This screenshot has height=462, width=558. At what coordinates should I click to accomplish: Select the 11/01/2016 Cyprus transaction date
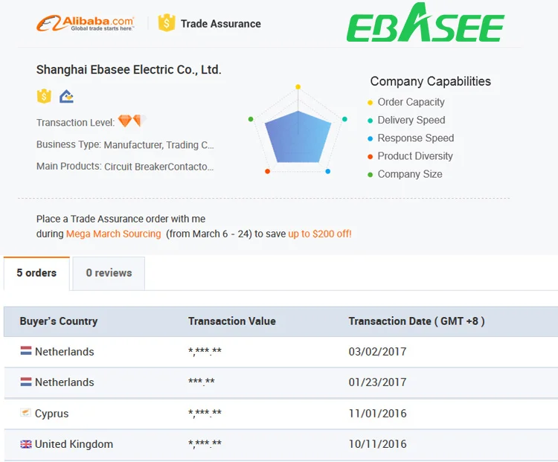click(377, 413)
